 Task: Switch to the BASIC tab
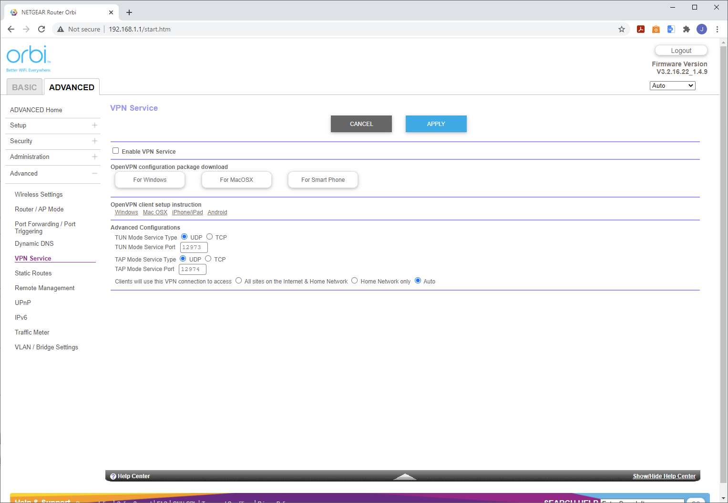[x=24, y=87]
